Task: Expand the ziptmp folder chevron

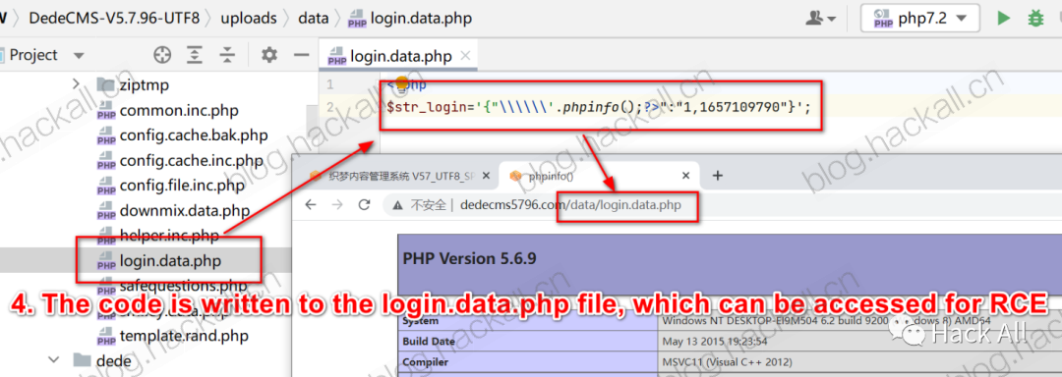Action: (76, 85)
